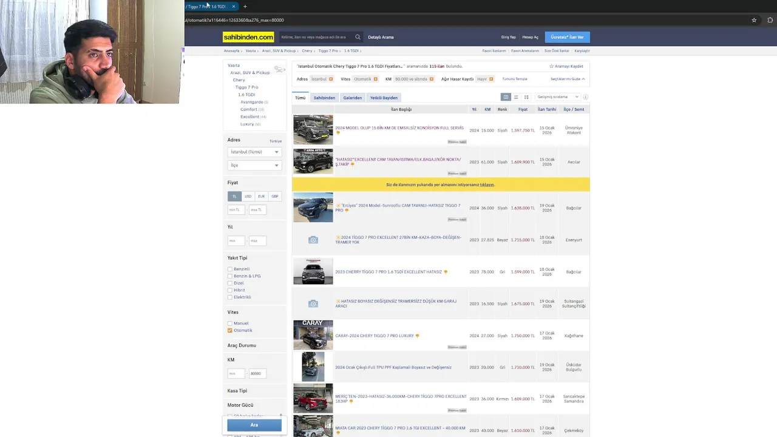Click Tümünü Temizle to clear filters
Image resolution: width=777 pixels, height=437 pixels.
(515, 79)
